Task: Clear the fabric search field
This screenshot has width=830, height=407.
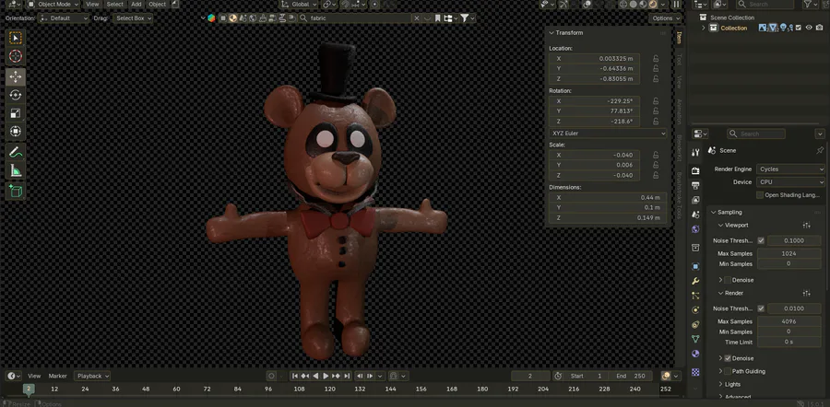Action: coord(417,18)
